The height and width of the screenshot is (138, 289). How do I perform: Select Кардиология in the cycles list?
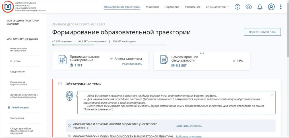coord(18,72)
